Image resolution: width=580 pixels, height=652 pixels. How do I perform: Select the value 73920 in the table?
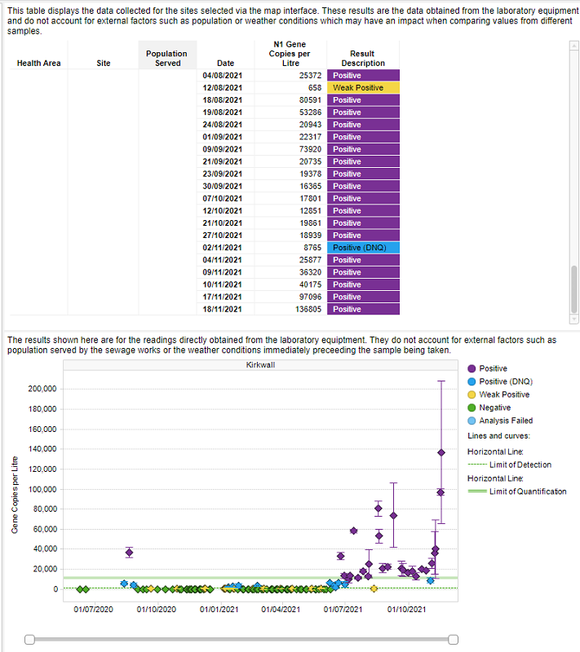tap(310, 149)
